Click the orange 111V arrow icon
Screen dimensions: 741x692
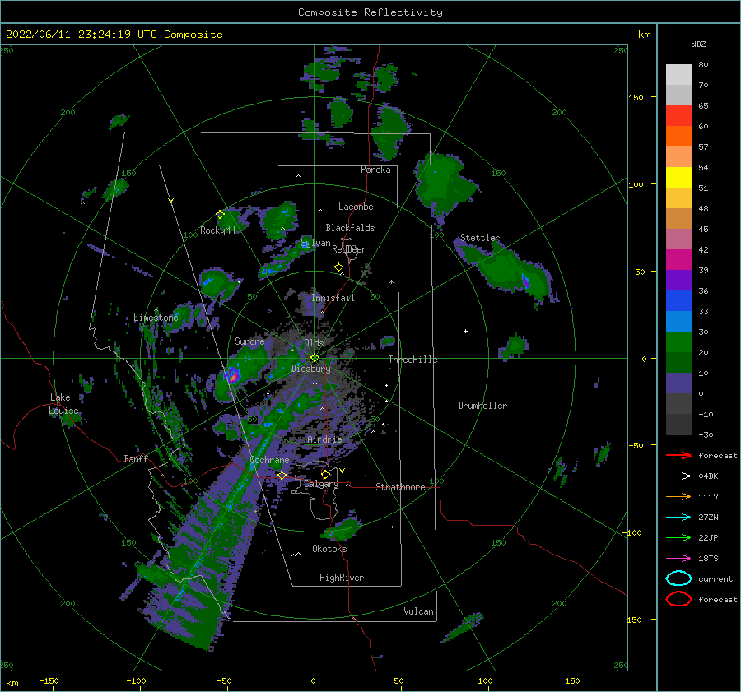678,496
